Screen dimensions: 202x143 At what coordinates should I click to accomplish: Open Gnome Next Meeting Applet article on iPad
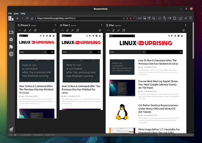click(158, 84)
